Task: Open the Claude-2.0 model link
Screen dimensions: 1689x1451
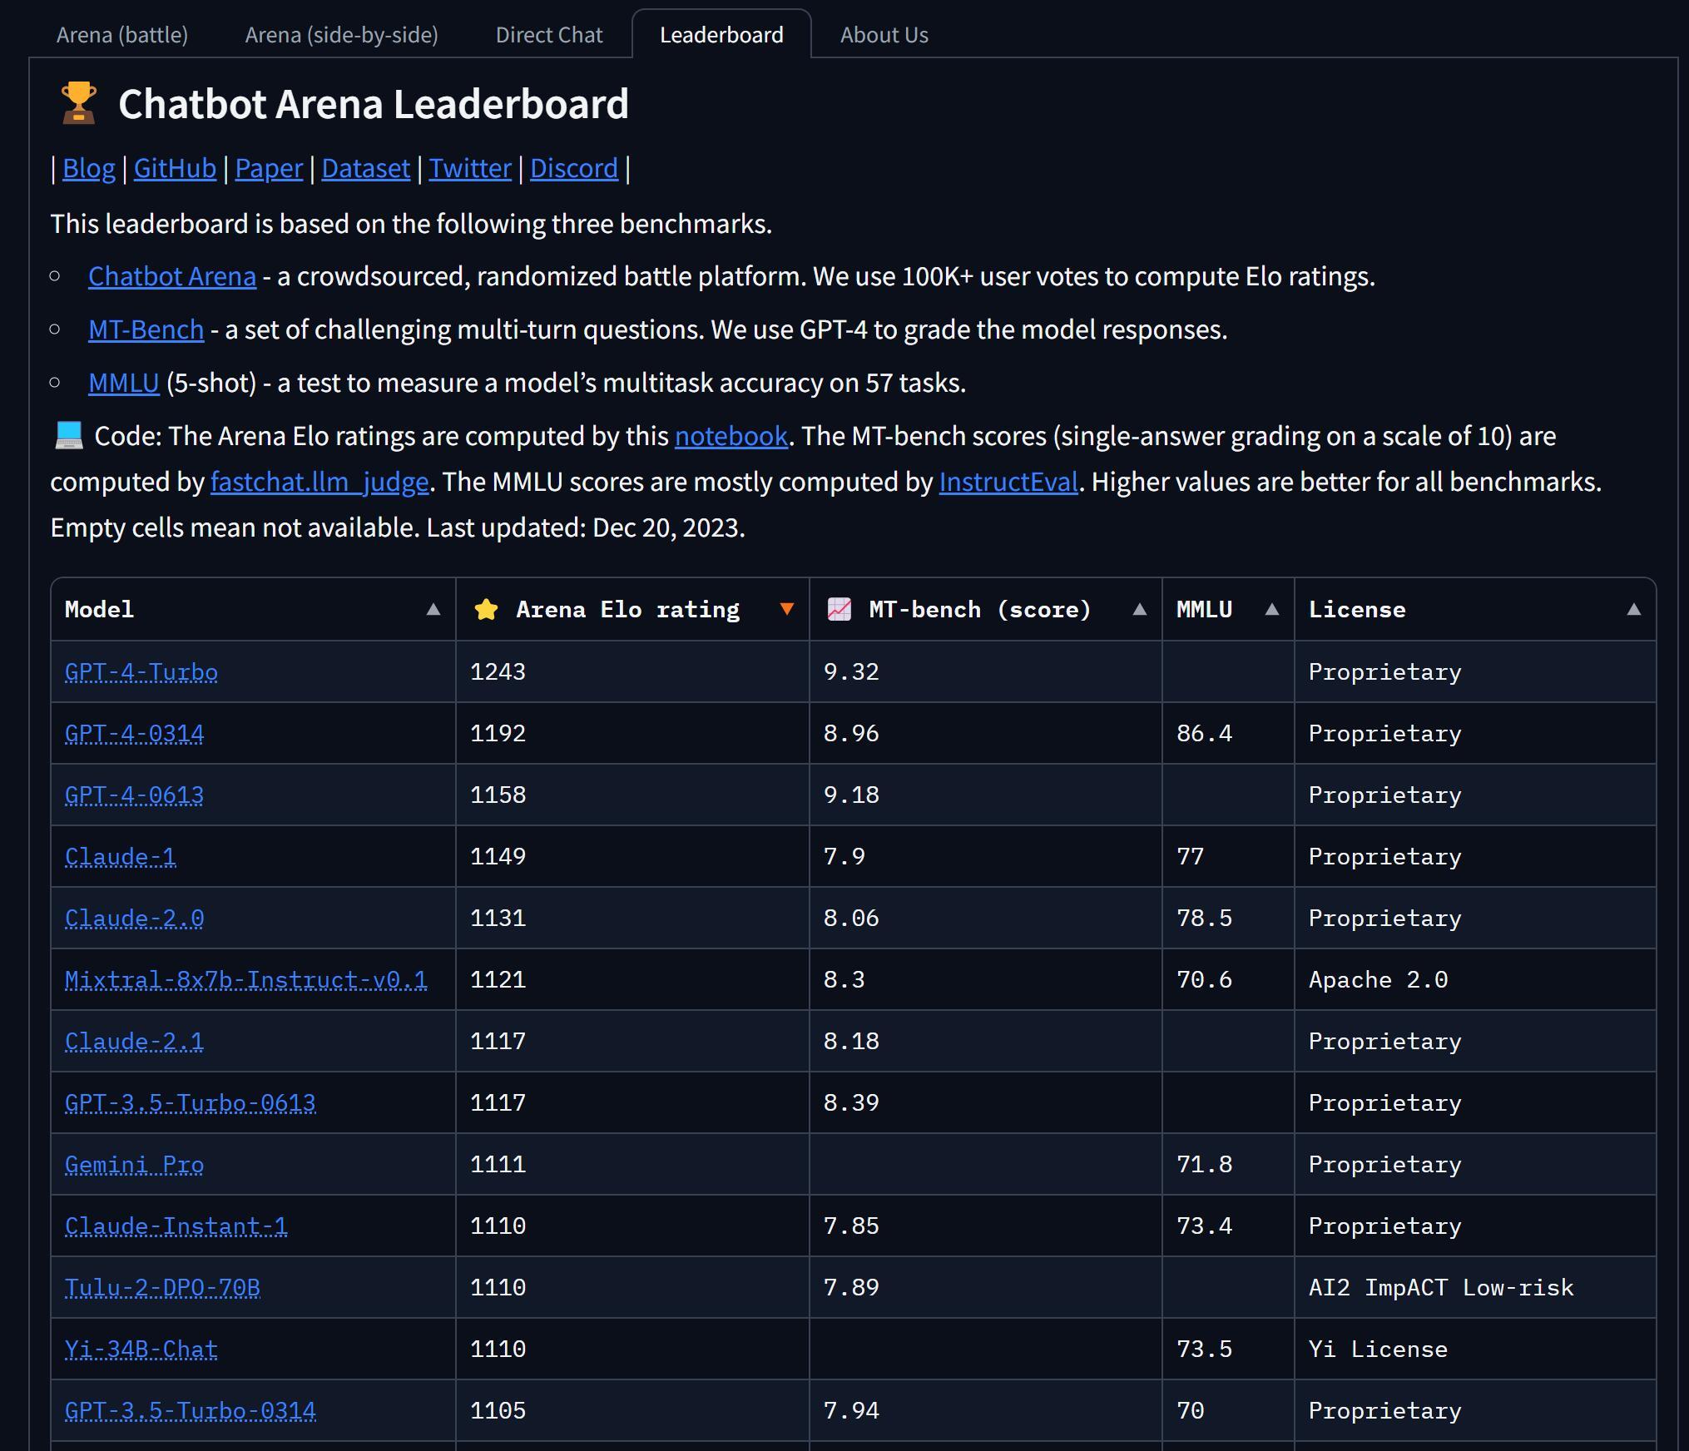Action: point(134,919)
